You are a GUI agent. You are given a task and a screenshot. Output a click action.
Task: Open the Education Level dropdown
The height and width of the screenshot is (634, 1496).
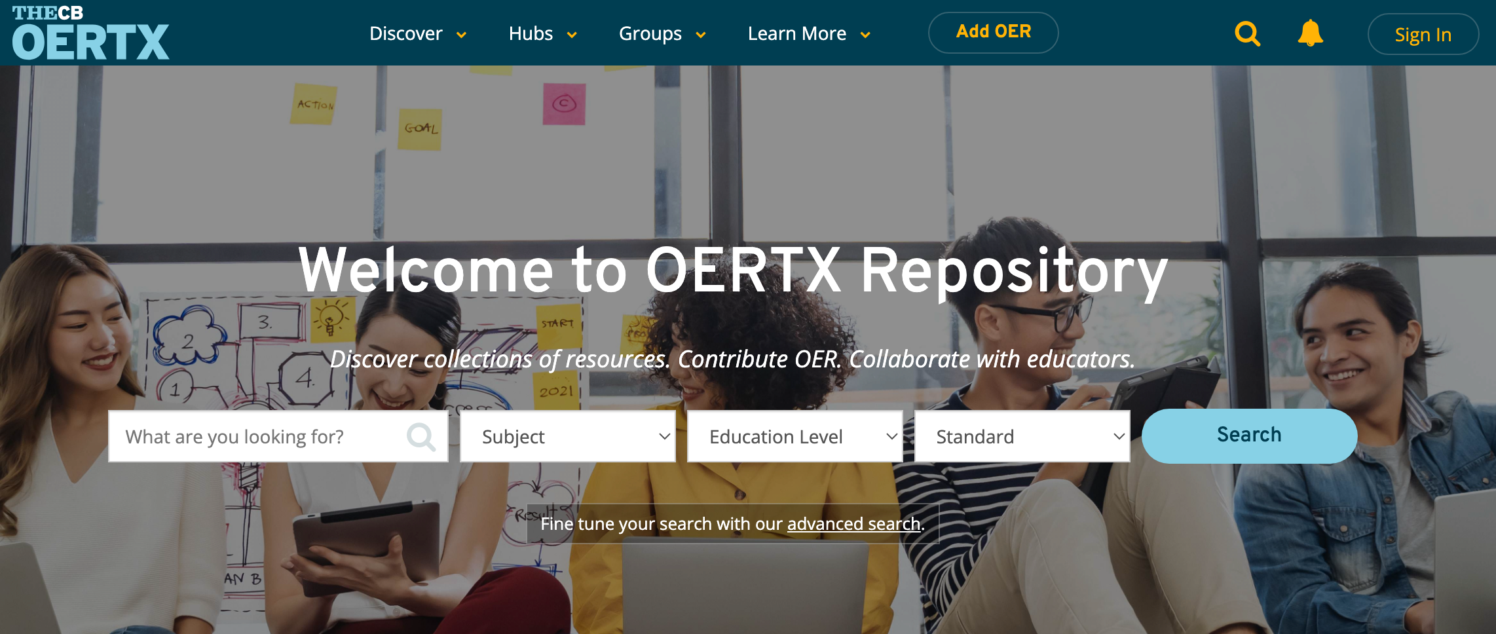coord(795,436)
